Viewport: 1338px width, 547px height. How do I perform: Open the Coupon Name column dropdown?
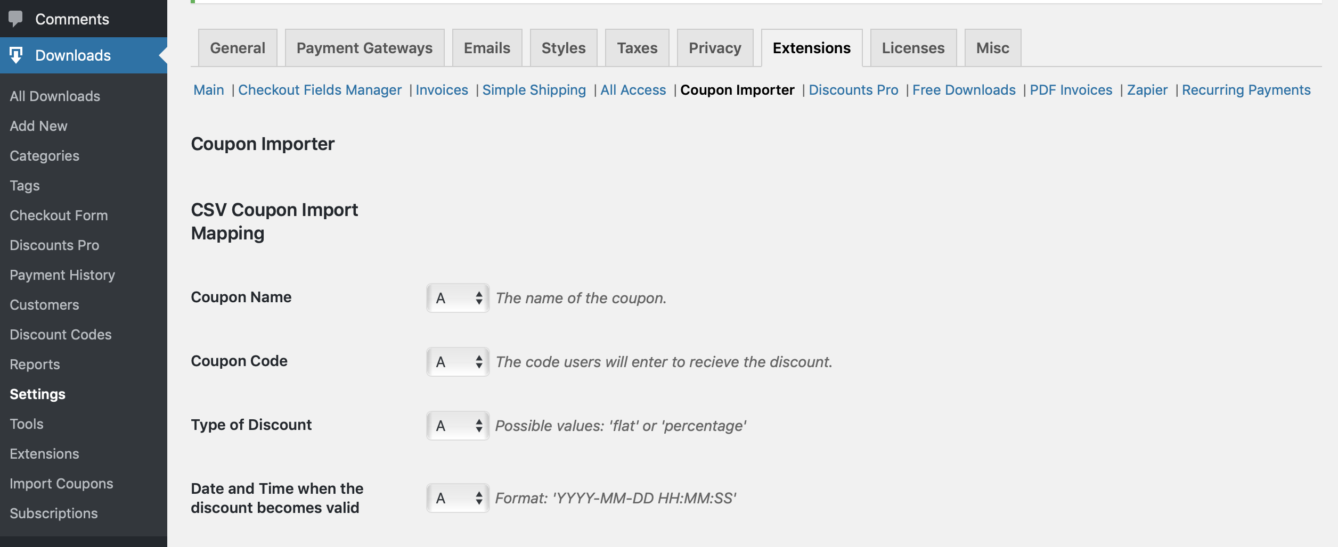click(x=458, y=298)
